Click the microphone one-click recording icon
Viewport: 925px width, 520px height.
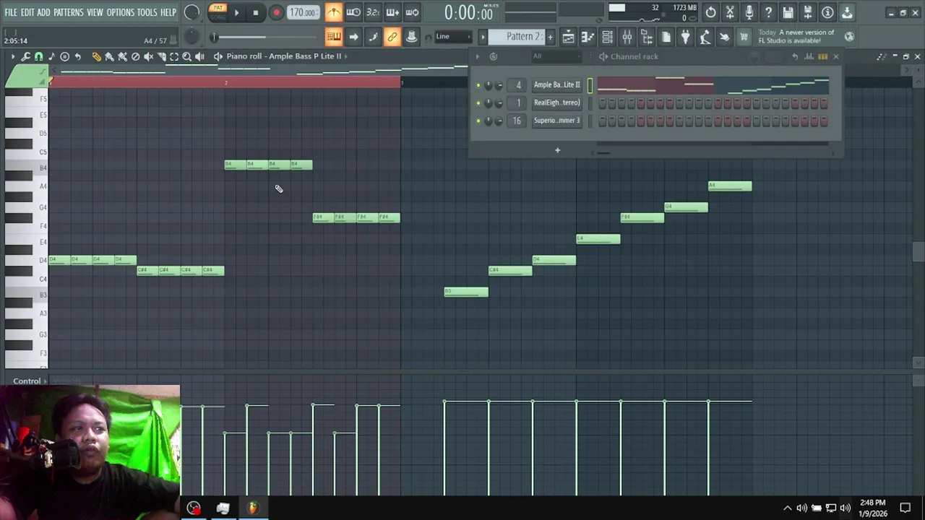pyautogui.click(x=749, y=12)
